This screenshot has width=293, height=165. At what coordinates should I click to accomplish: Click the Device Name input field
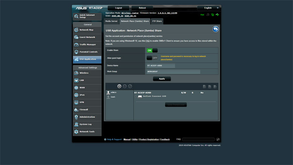(x=161, y=66)
